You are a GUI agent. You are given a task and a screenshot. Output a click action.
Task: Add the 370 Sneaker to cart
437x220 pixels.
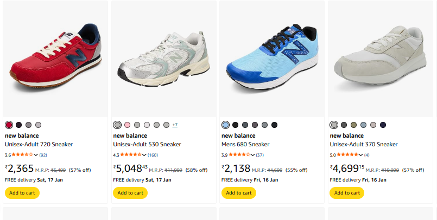(347, 192)
